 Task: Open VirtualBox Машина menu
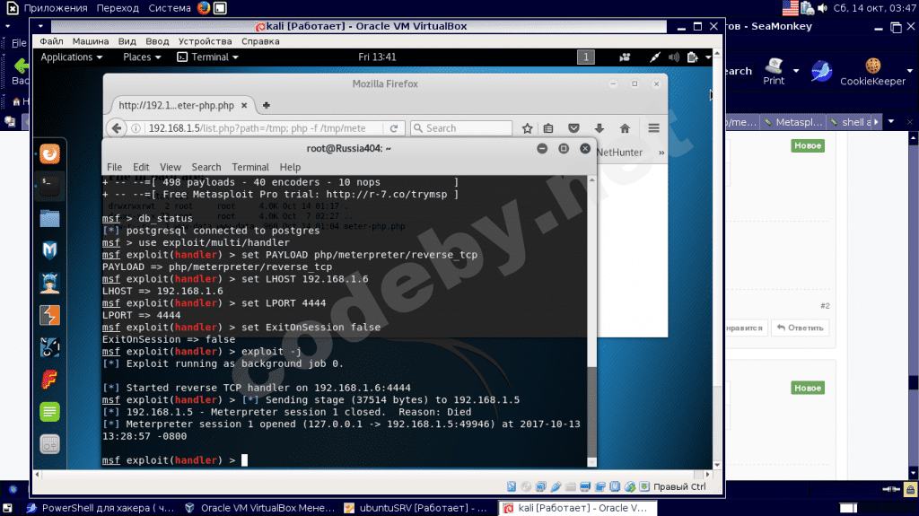tap(91, 41)
